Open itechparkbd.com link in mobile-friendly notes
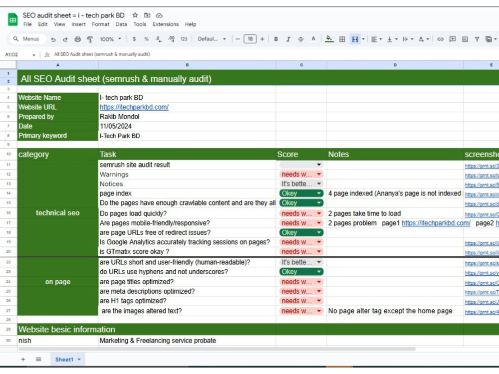 (436, 223)
